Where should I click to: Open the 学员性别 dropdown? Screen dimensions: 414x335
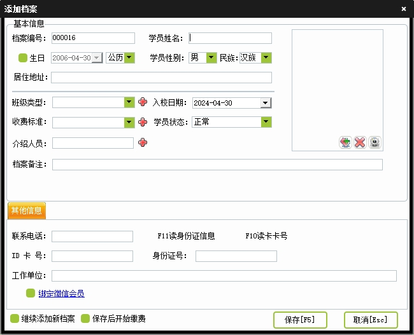(211, 58)
